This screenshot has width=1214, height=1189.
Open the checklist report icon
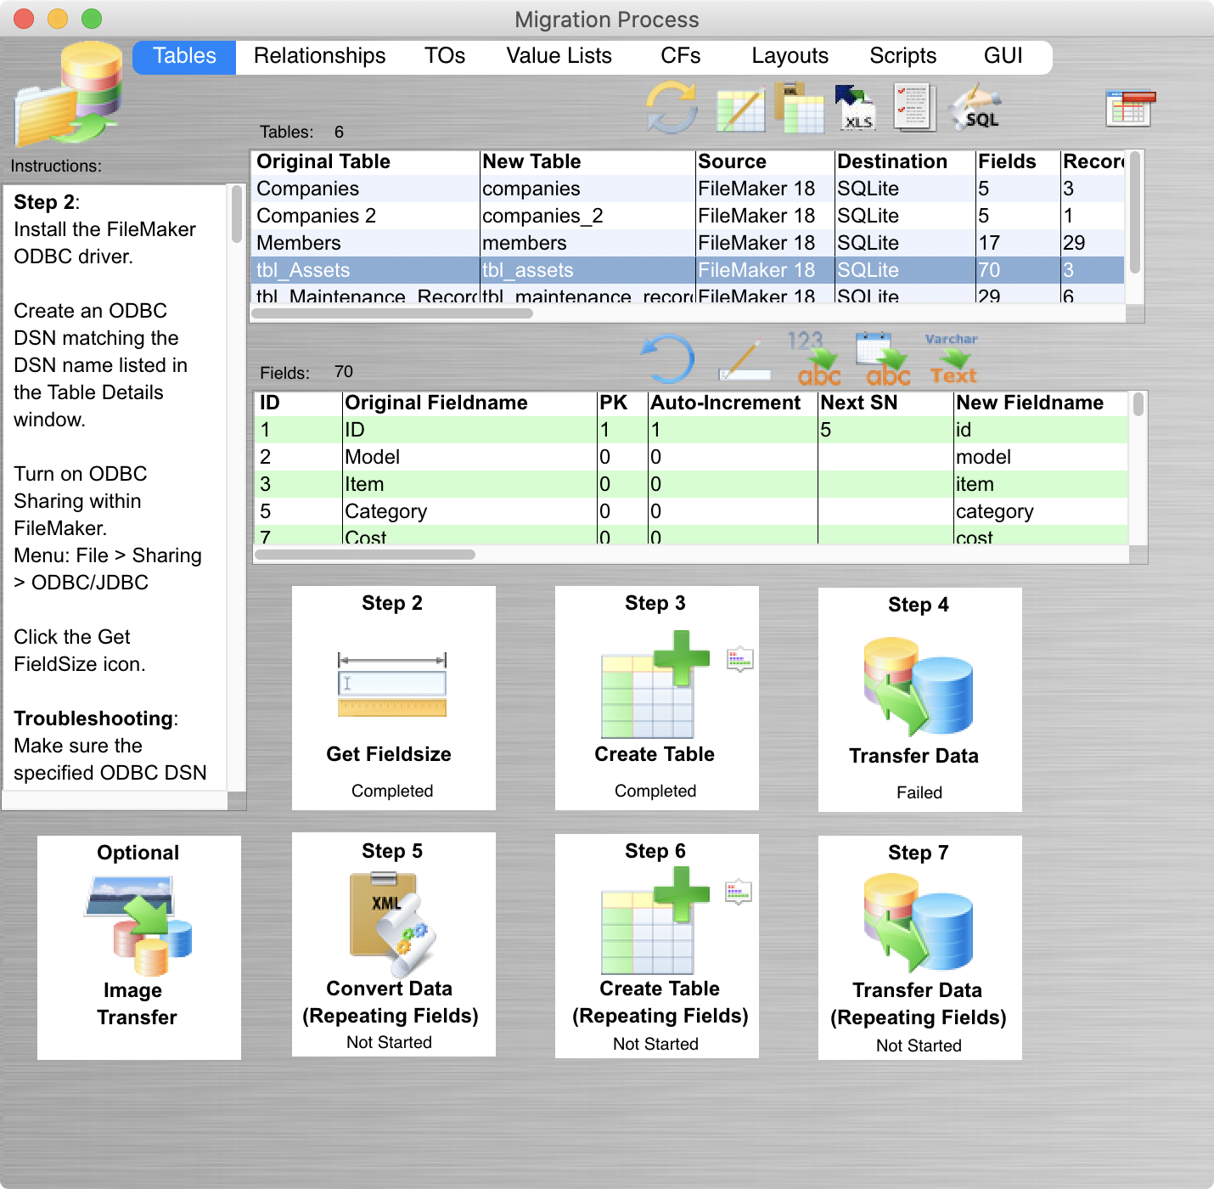coord(915,107)
